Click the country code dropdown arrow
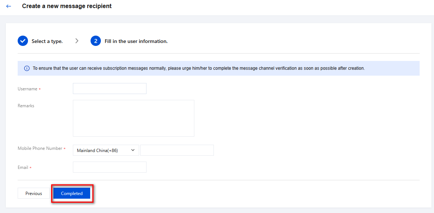This screenshot has height=213, width=434. [133, 150]
